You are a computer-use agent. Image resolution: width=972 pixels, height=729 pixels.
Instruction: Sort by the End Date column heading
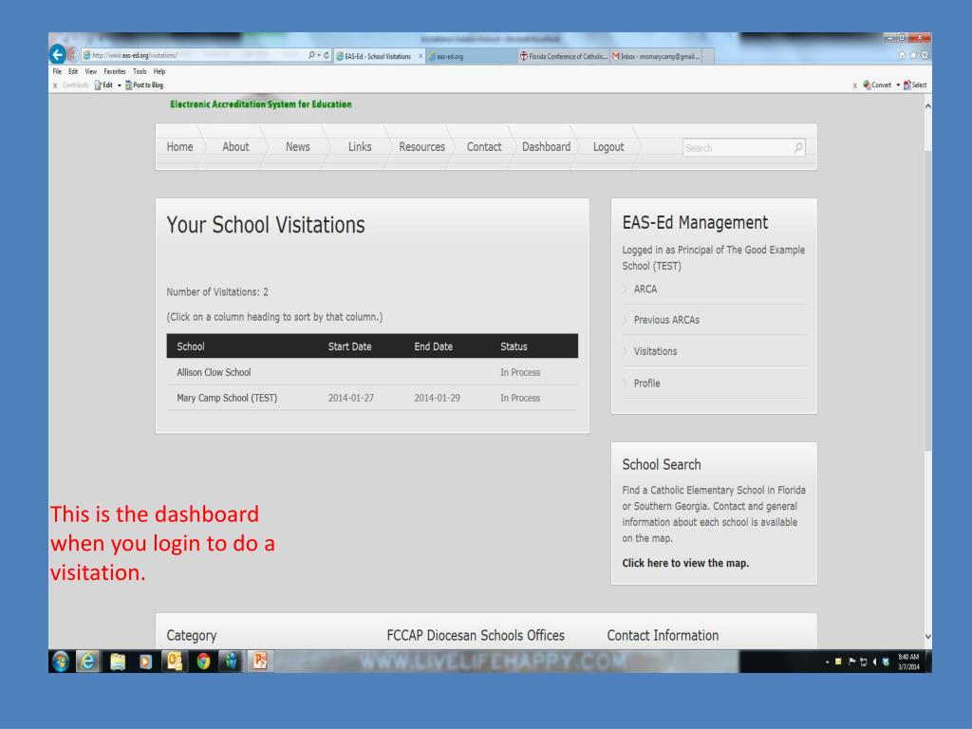[x=433, y=346]
